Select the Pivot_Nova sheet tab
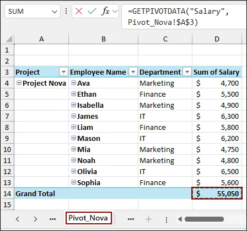Screen dimensions: 247x231 tap(88, 218)
